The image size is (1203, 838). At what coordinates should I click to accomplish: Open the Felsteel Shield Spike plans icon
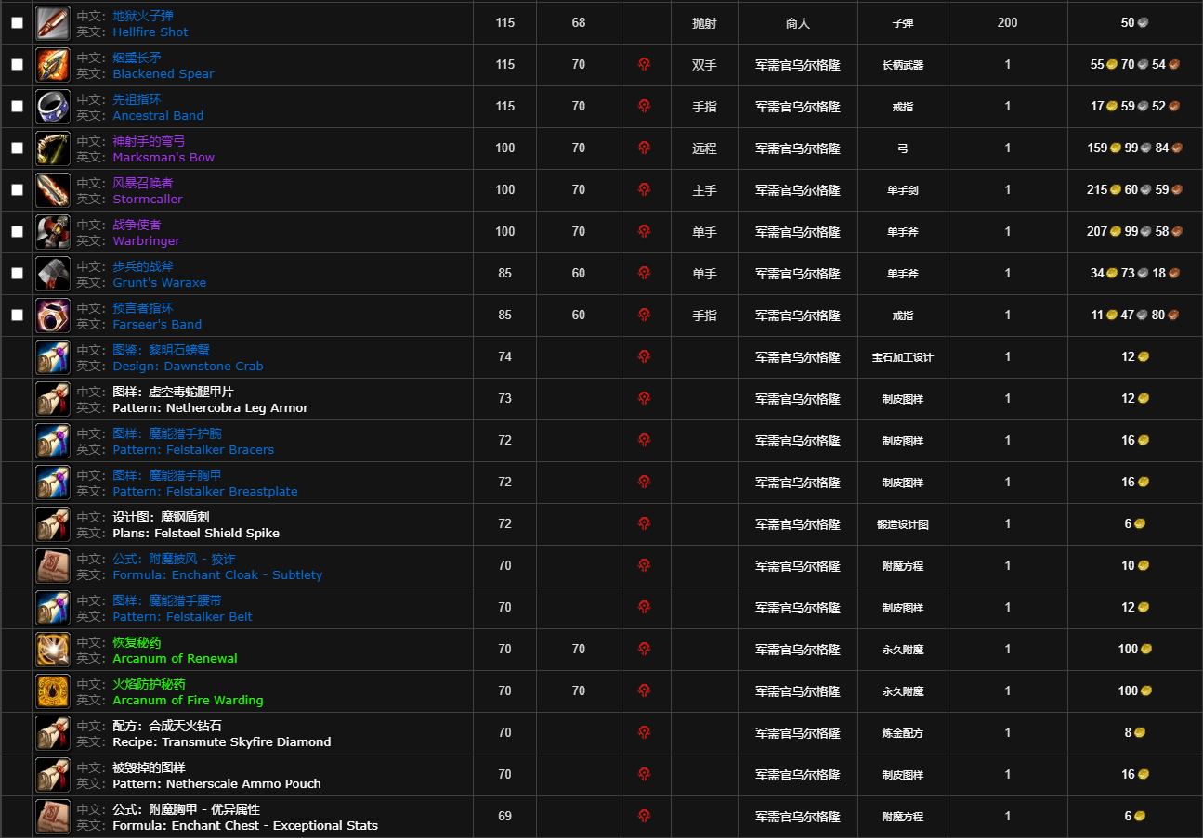tap(53, 524)
